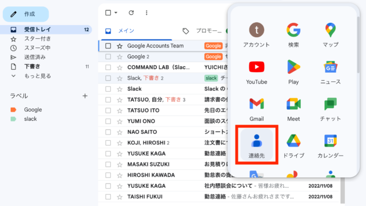Open email from HIROSHI KAWADA

(x=151, y=175)
